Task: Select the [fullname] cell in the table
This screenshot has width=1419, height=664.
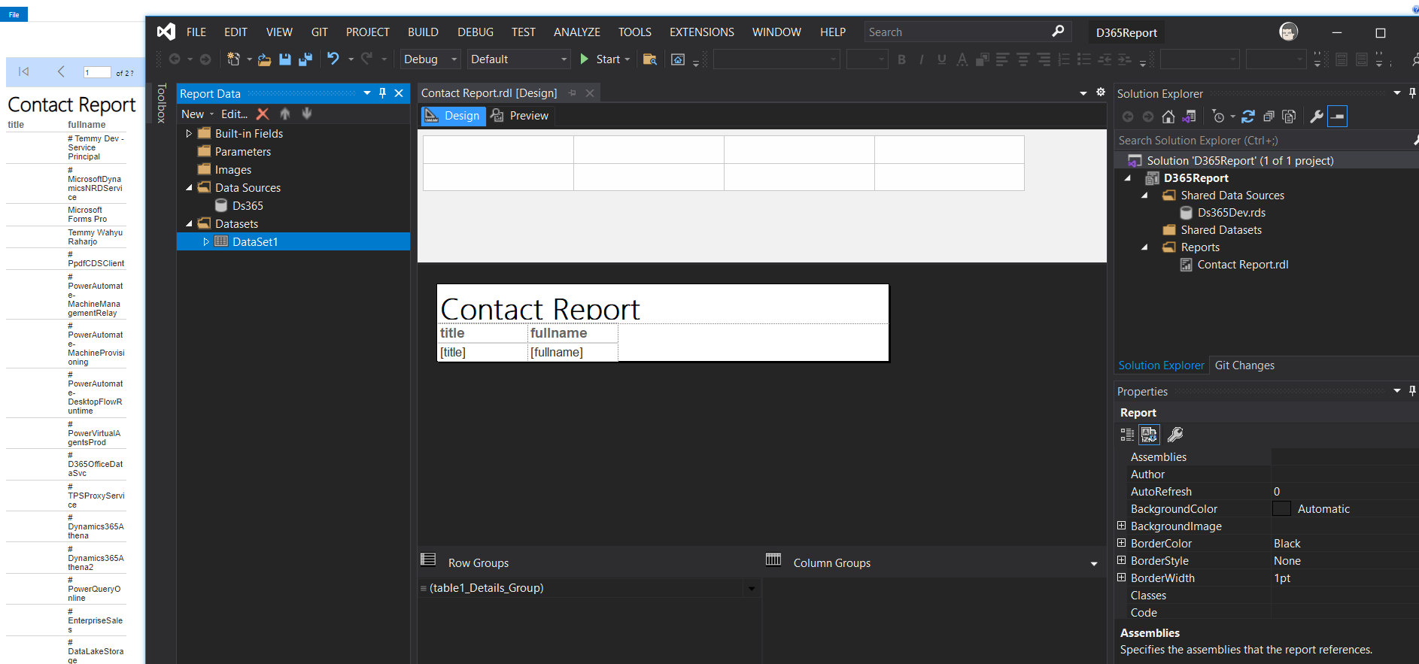Action: (x=573, y=352)
